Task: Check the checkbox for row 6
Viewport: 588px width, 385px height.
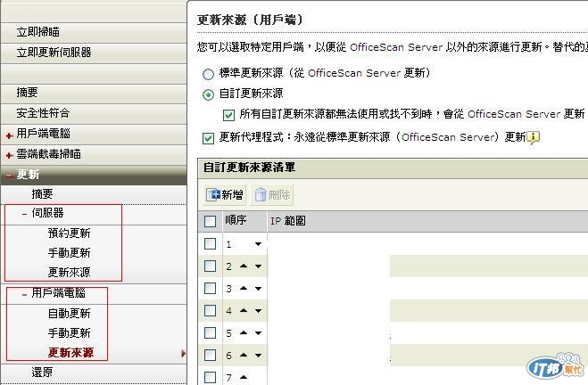Action: [x=210, y=355]
